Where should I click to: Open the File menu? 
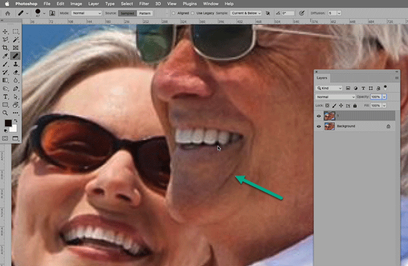point(47,4)
